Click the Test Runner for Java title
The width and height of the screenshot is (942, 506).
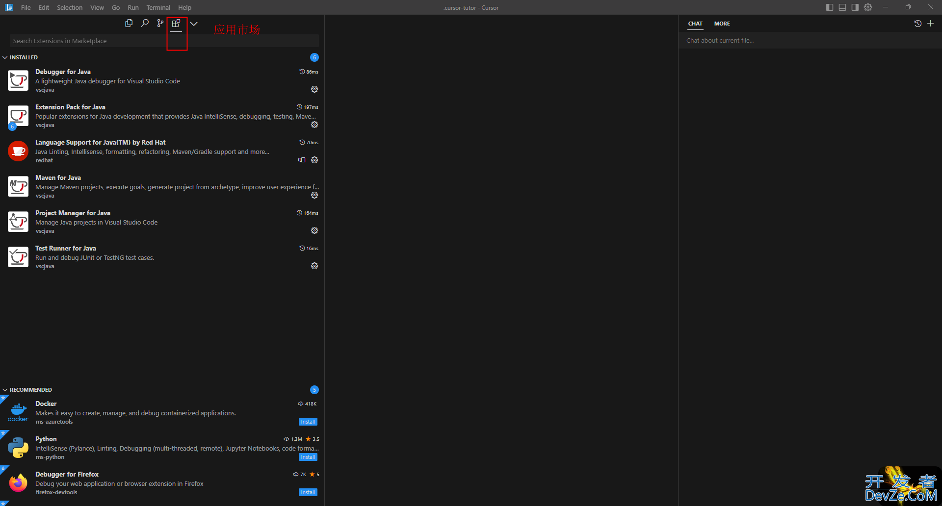66,248
